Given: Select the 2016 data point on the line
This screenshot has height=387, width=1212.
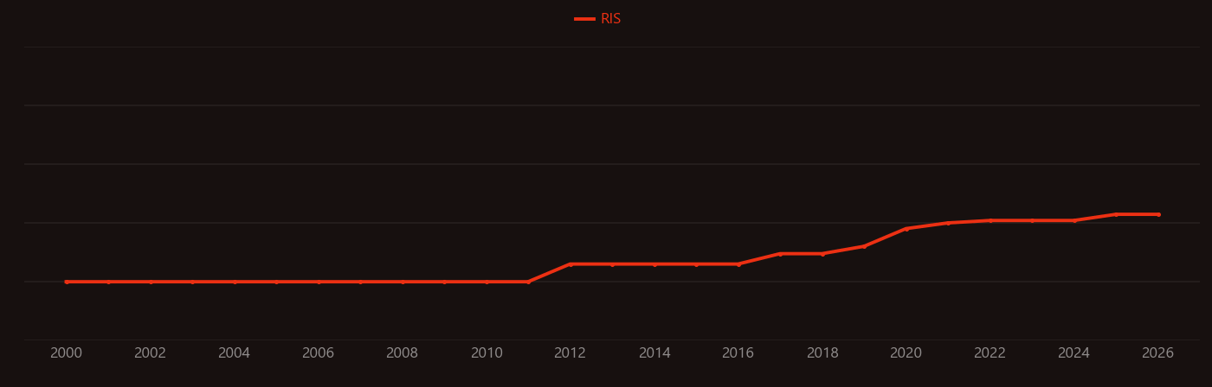Looking at the screenshot, I should 738,264.
